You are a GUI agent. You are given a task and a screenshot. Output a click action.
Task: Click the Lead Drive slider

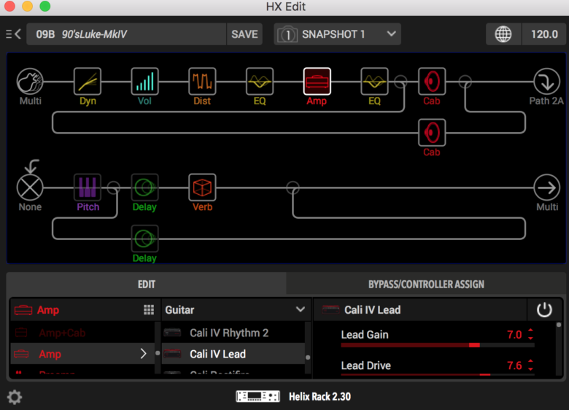coord(437,374)
